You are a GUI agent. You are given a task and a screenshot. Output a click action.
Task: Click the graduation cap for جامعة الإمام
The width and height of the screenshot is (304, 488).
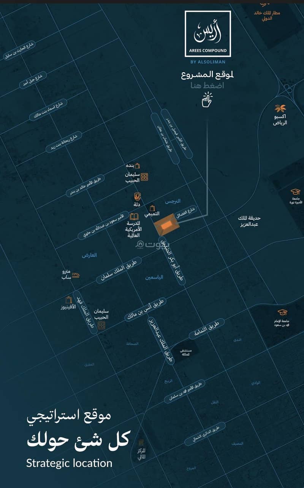pyautogui.click(x=282, y=313)
